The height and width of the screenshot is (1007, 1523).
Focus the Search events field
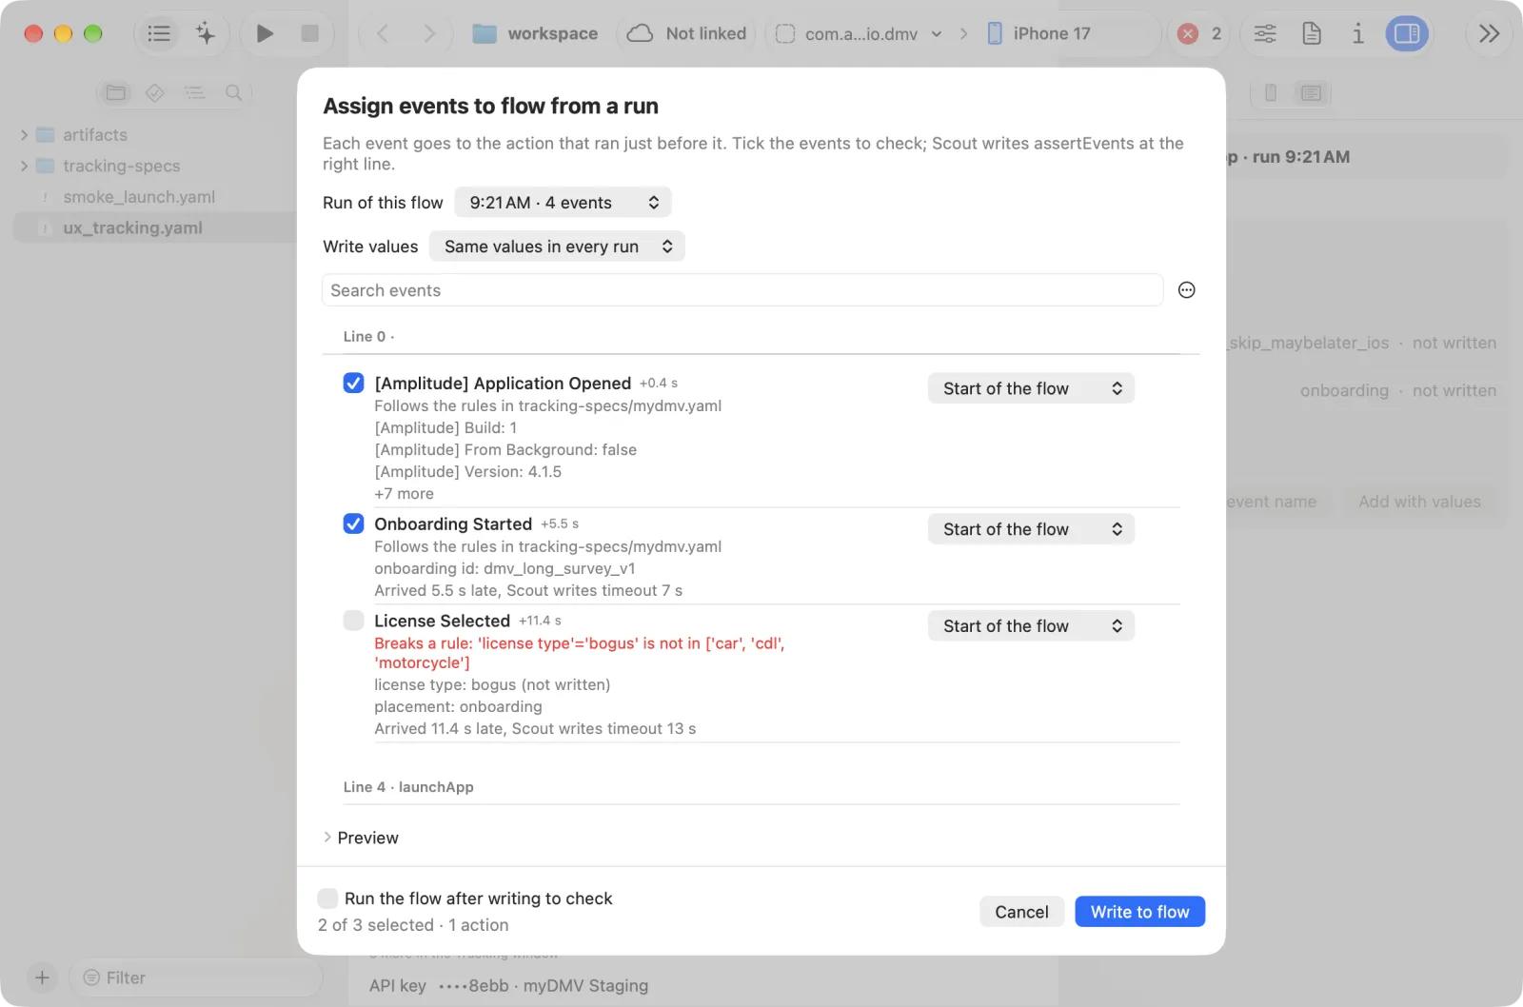click(742, 290)
